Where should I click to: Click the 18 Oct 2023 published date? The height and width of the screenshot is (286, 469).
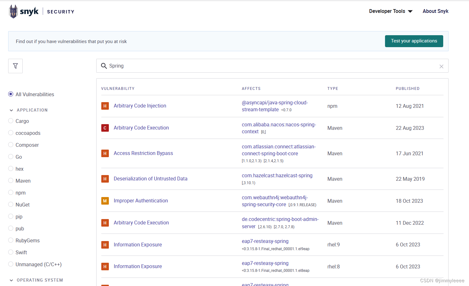[x=409, y=201]
